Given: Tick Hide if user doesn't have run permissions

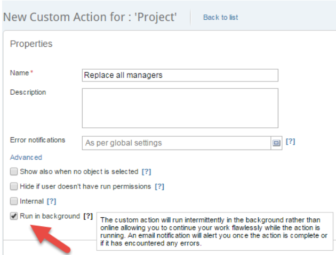Looking at the screenshot, I should (14, 186).
